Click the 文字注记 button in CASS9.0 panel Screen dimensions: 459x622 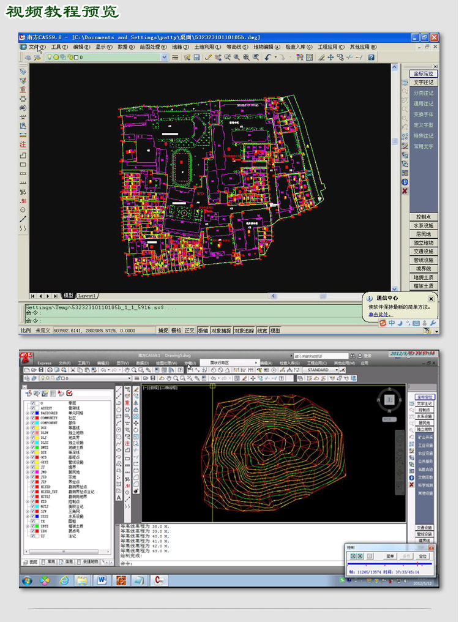click(424, 83)
